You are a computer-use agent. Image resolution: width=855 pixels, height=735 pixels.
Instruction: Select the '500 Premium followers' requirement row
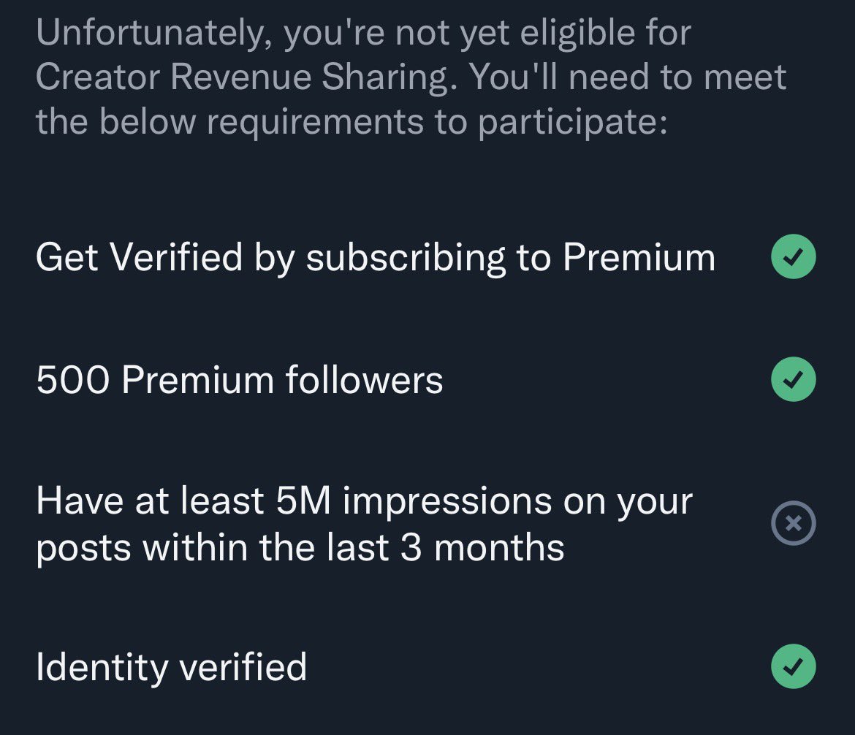coord(239,380)
